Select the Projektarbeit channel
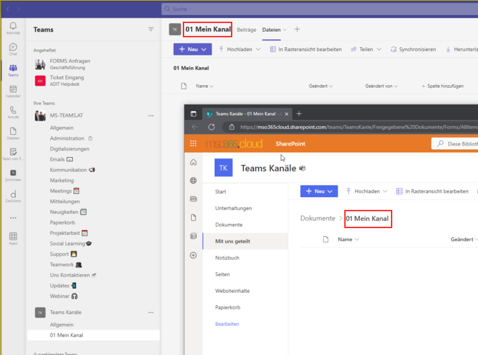 [65, 233]
